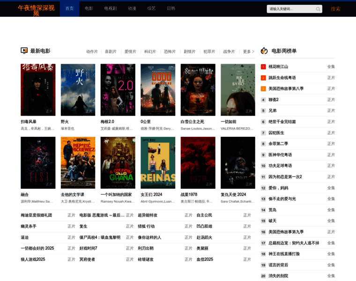Open the 白雪公主之死 poster
356x281 pixels.
click(198, 90)
